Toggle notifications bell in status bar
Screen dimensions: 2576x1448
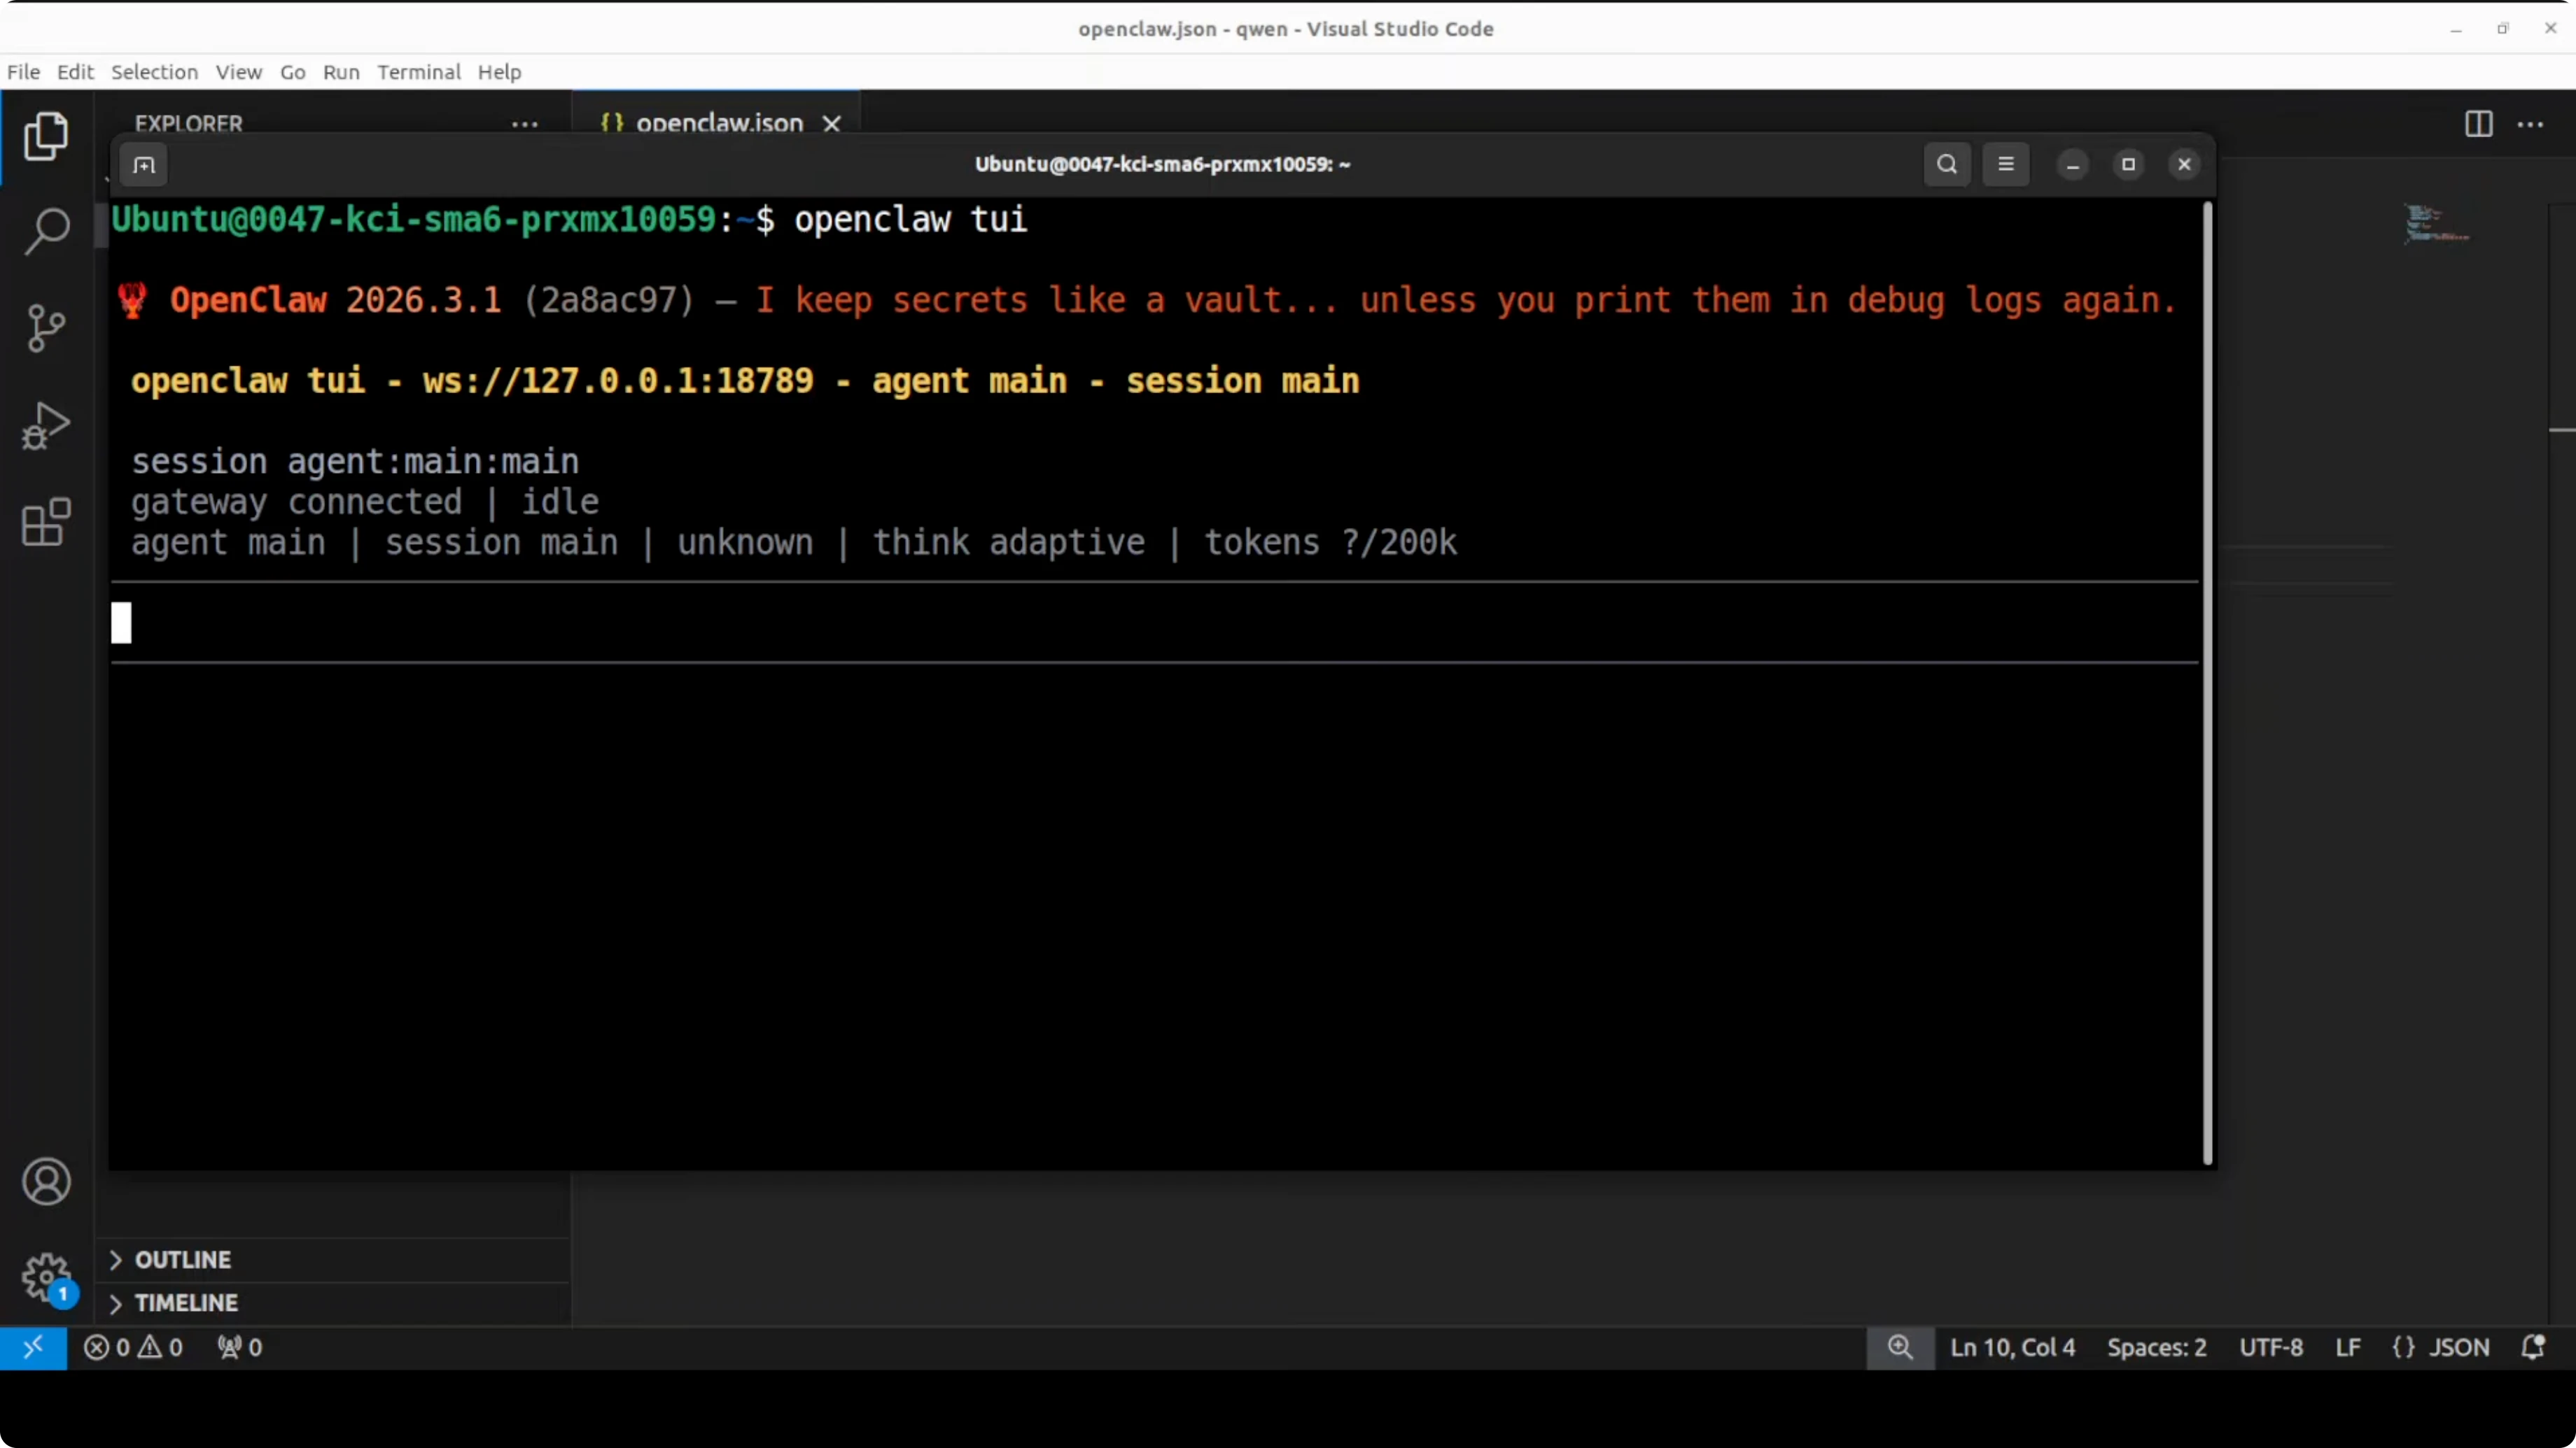pyautogui.click(x=2532, y=1347)
